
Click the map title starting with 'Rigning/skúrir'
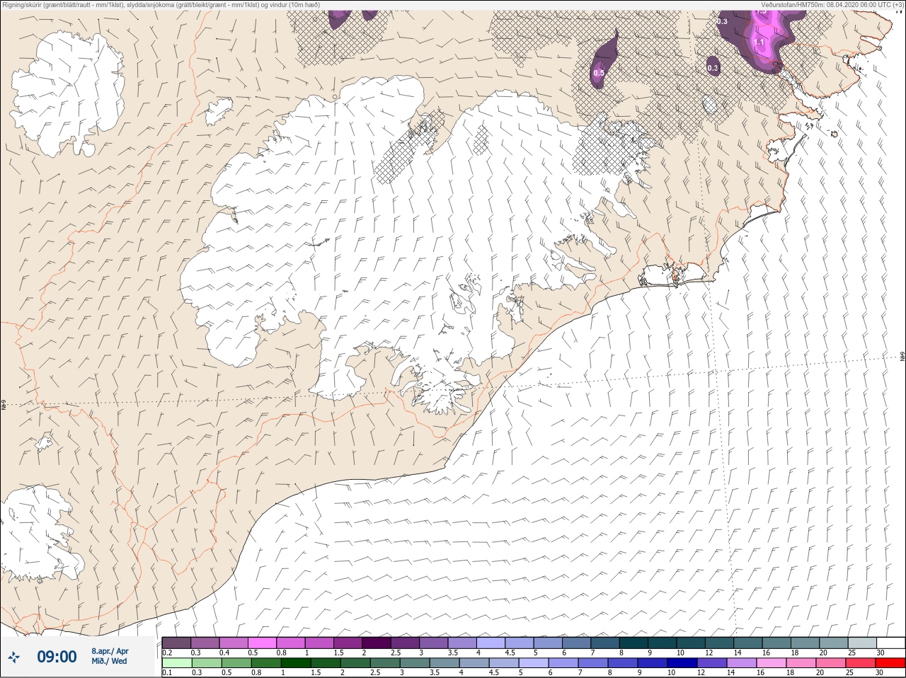pyautogui.click(x=161, y=4)
